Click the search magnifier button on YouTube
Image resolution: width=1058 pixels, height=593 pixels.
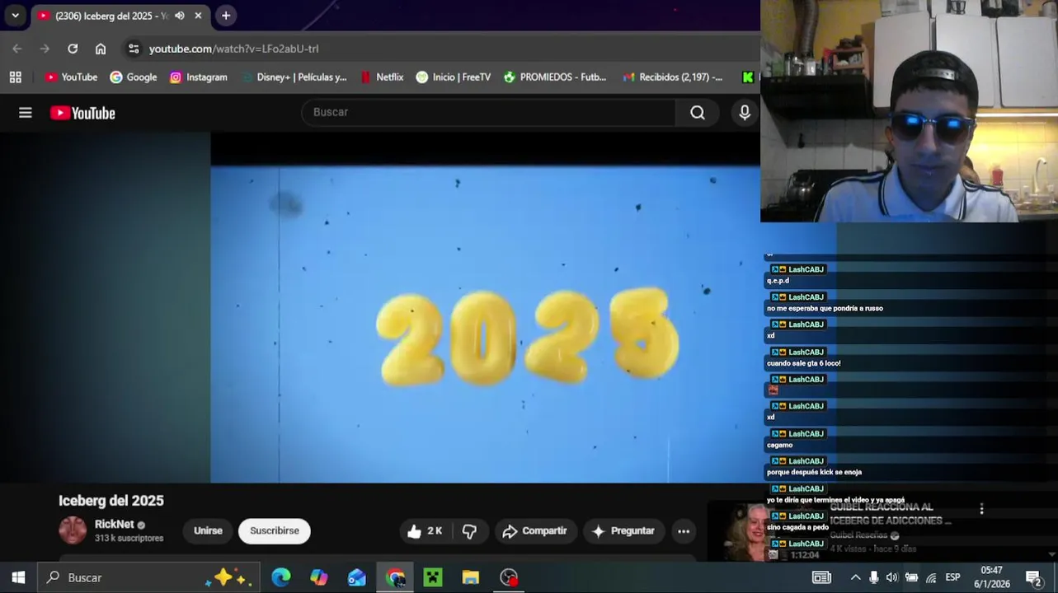tap(698, 113)
